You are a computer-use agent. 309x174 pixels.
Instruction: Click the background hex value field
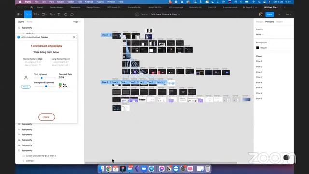(x=264, y=48)
